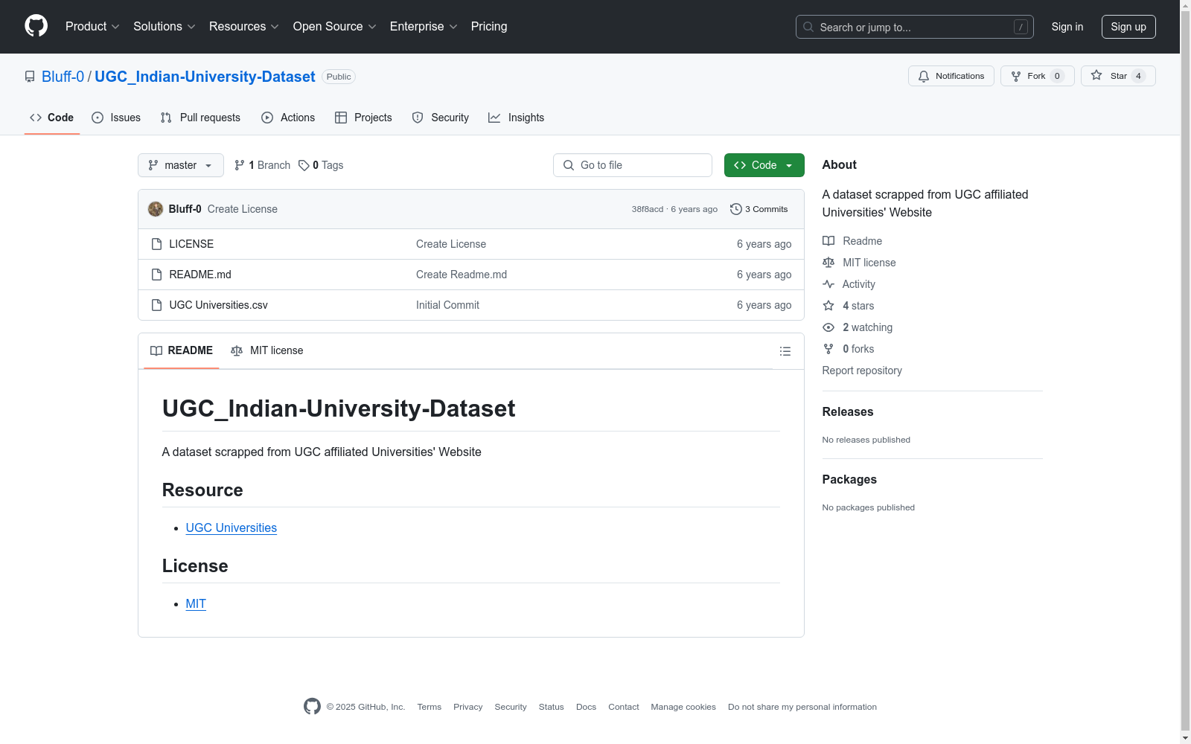1191x744 pixels.
Task: Follow the MIT link under License
Action: pos(196,604)
